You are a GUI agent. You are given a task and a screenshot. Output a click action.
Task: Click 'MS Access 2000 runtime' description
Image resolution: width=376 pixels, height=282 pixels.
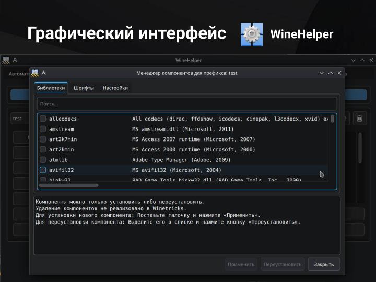point(194,150)
